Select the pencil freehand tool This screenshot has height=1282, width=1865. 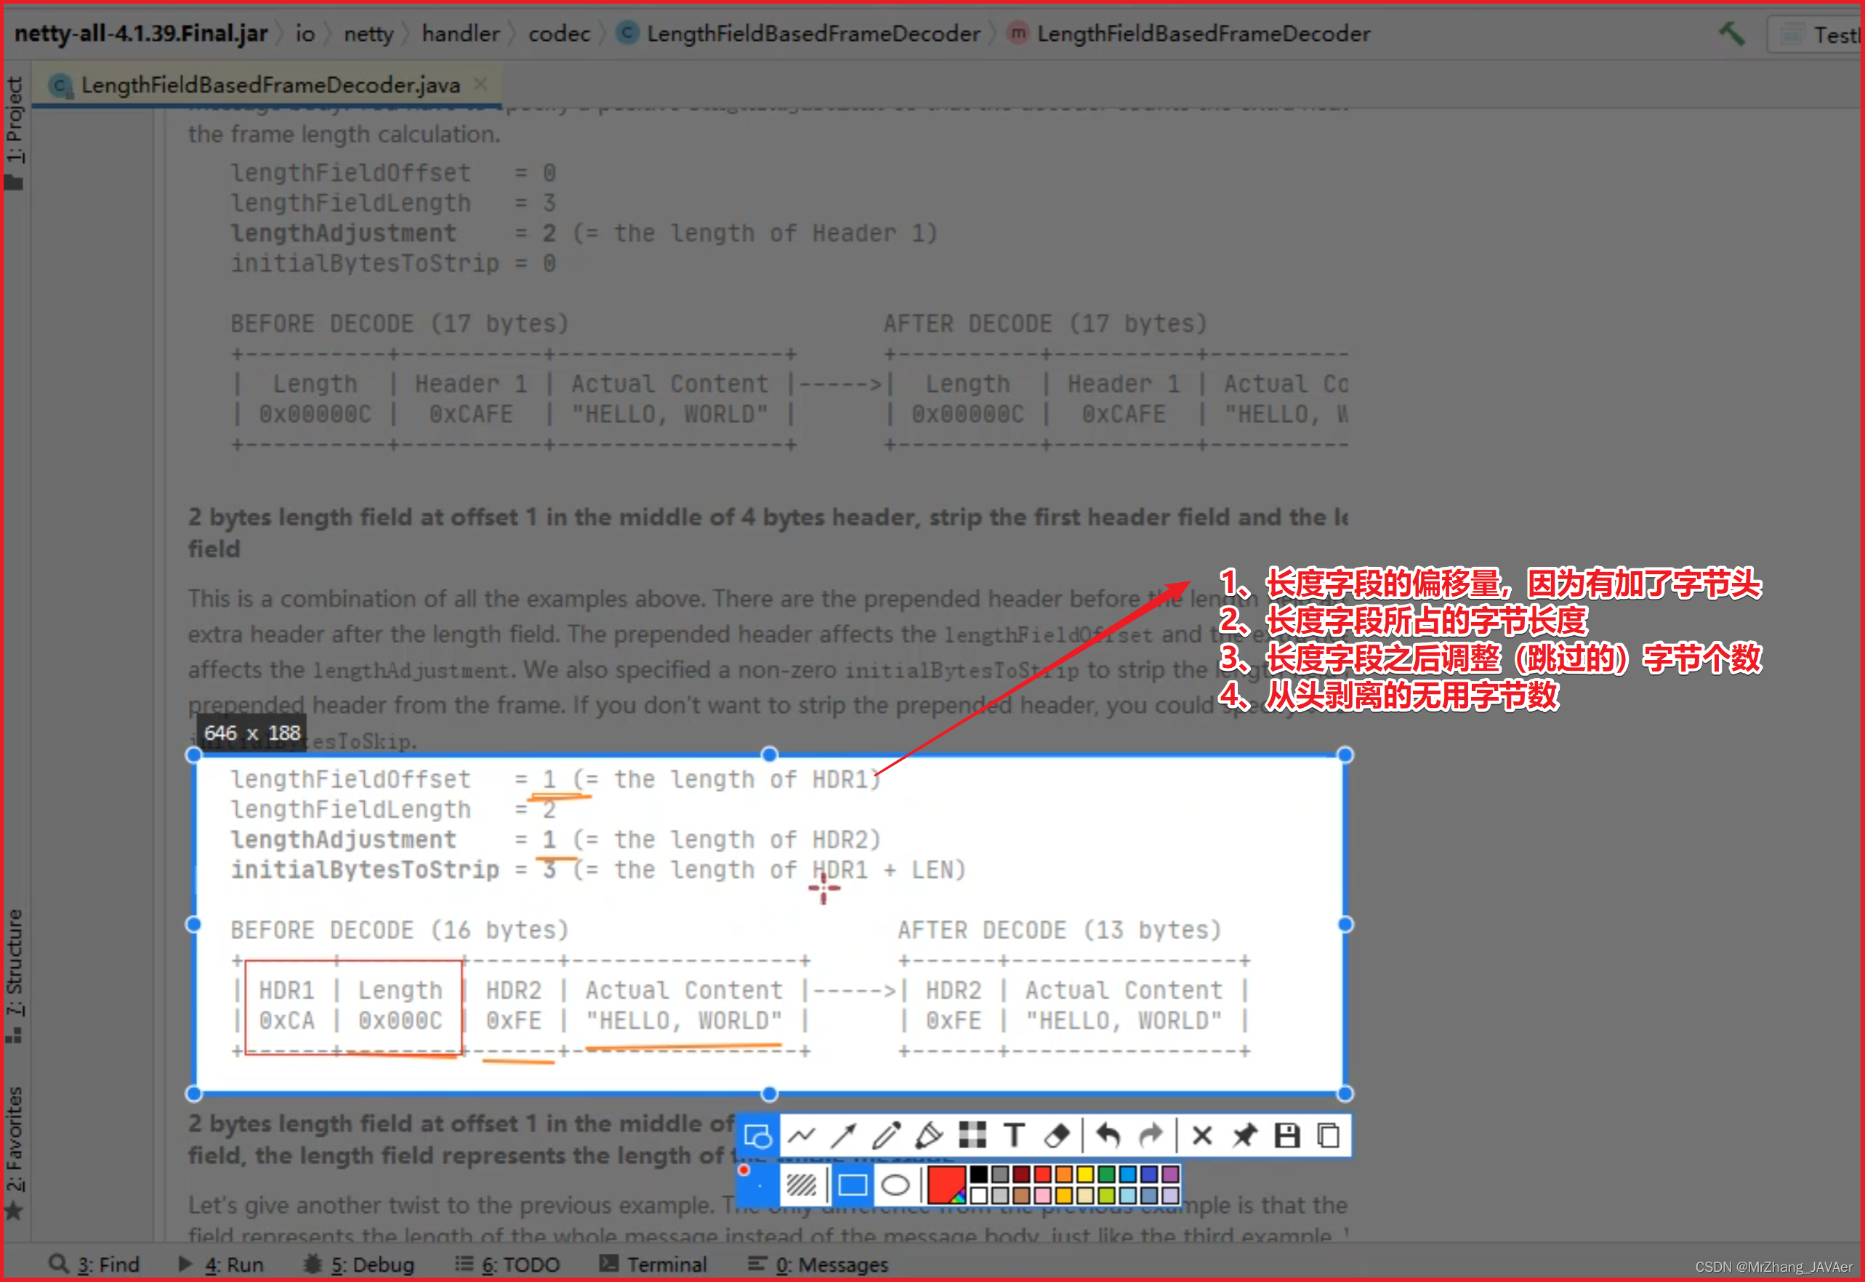point(886,1136)
